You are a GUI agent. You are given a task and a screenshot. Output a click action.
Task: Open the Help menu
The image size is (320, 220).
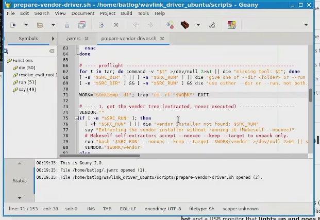[160, 13]
